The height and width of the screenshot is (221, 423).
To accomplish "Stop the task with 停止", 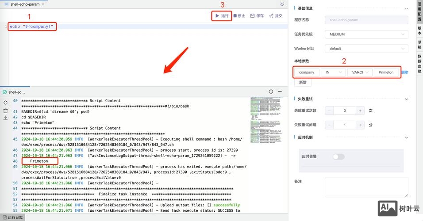I will coord(239,16).
